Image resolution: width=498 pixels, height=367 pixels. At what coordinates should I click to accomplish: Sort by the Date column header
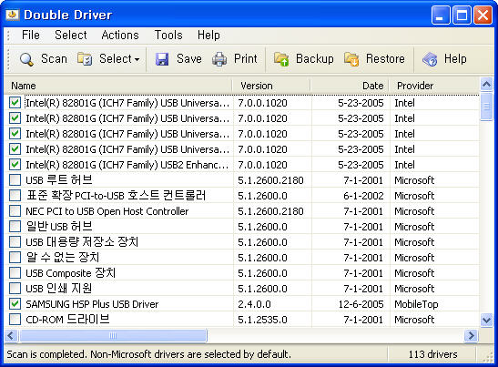coord(350,86)
